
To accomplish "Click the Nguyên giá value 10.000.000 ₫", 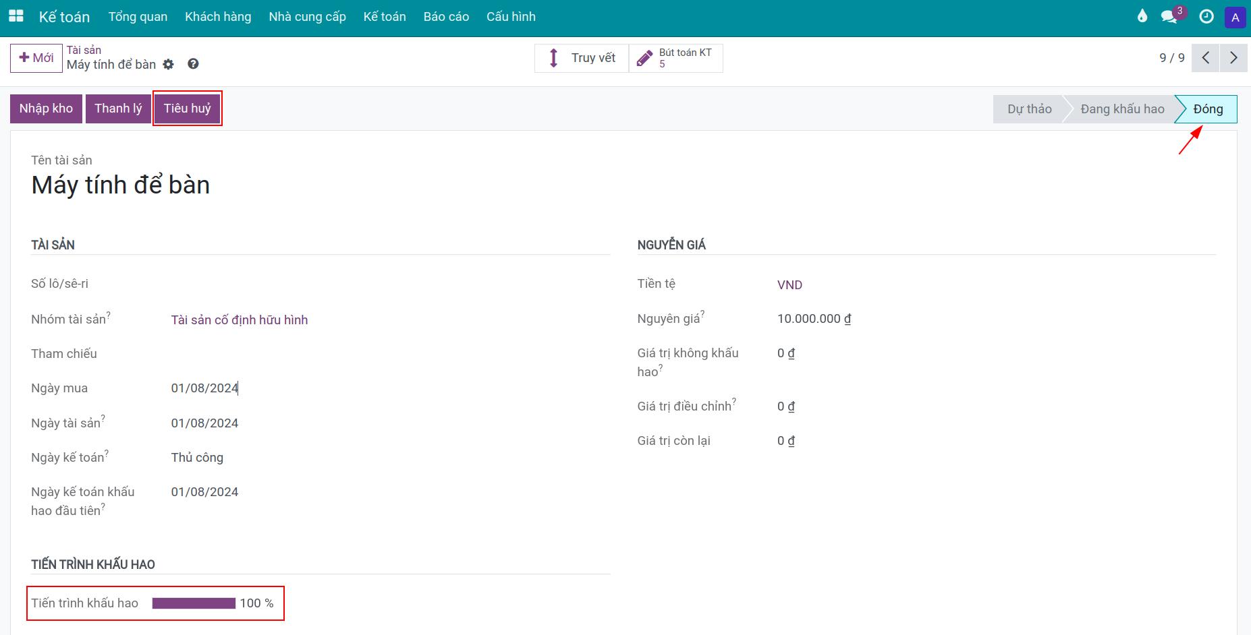I will (814, 319).
